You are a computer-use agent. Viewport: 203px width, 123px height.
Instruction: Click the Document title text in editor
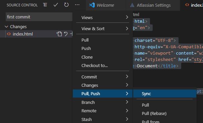point(147,66)
